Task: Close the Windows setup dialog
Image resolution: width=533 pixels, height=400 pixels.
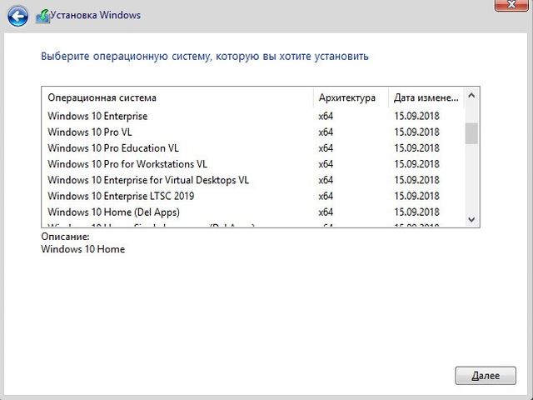Action: [x=511, y=5]
